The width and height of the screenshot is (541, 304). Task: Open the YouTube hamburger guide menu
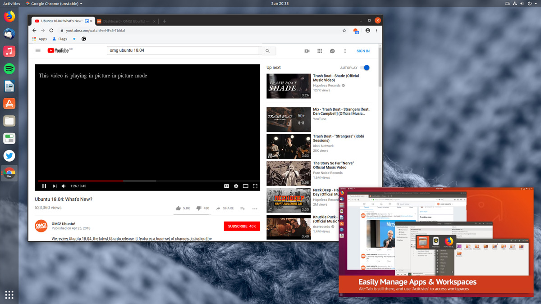click(x=38, y=51)
